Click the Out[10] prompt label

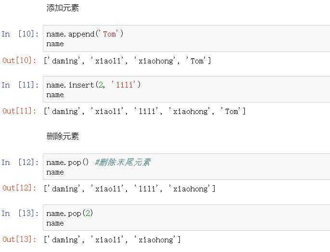pyautogui.click(x=20, y=60)
